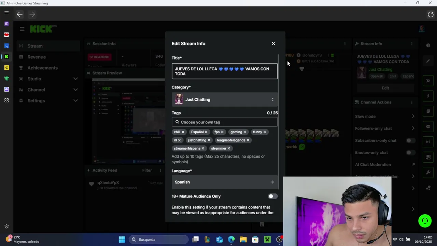Screen dimensions: 437x246
Task: Remove the streamerhispana tag
Action: tap(203, 148)
